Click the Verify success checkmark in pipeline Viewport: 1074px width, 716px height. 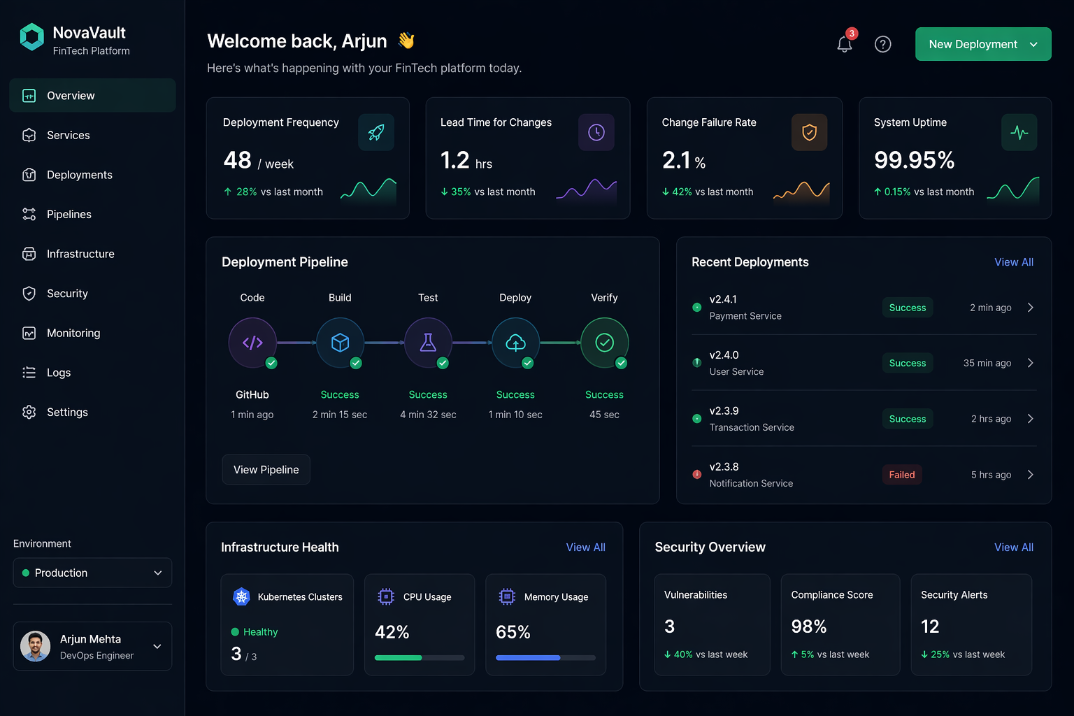coord(621,363)
